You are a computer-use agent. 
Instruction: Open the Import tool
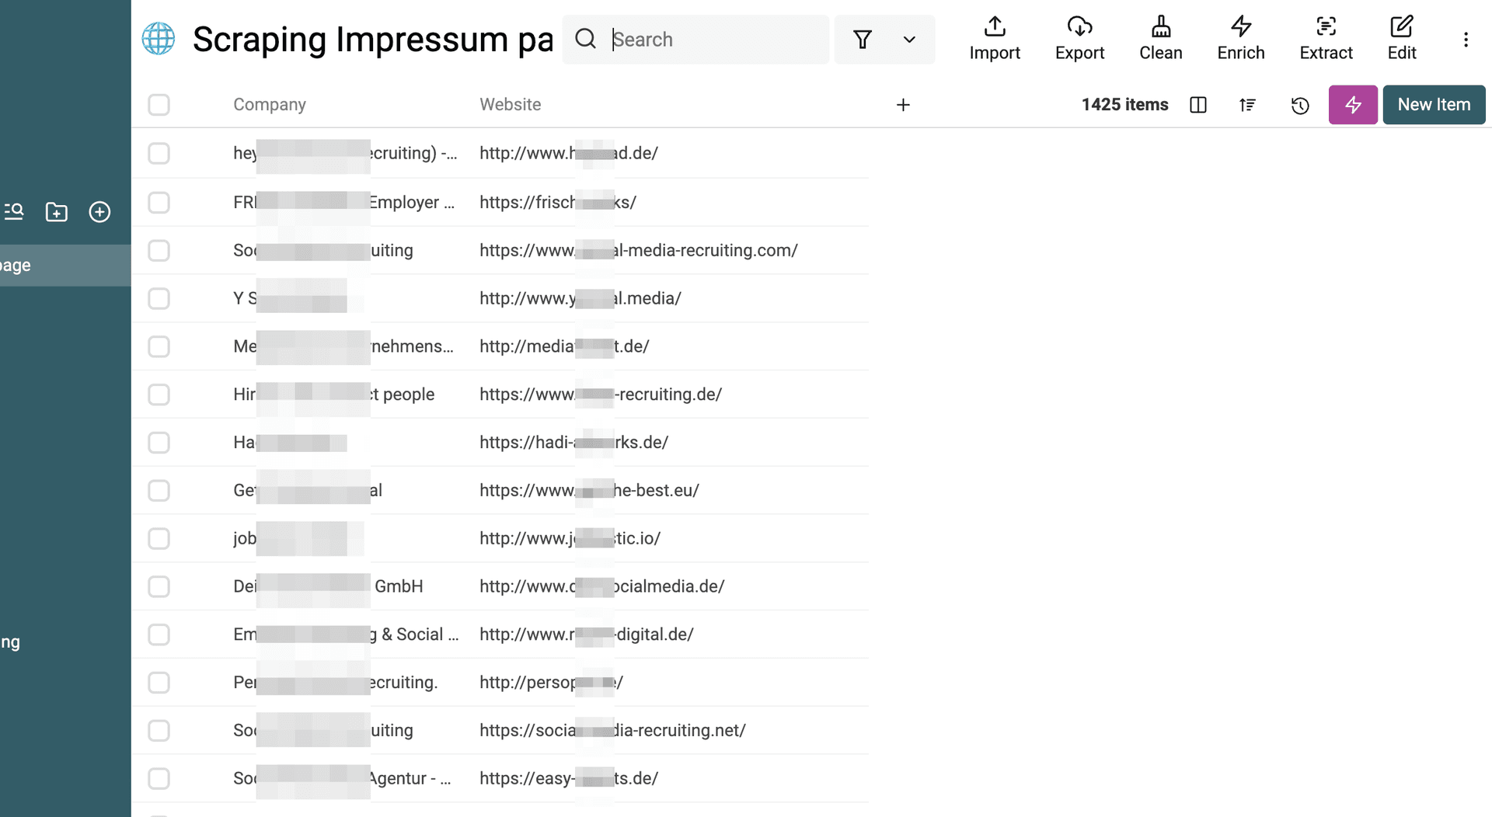pos(995,37)
